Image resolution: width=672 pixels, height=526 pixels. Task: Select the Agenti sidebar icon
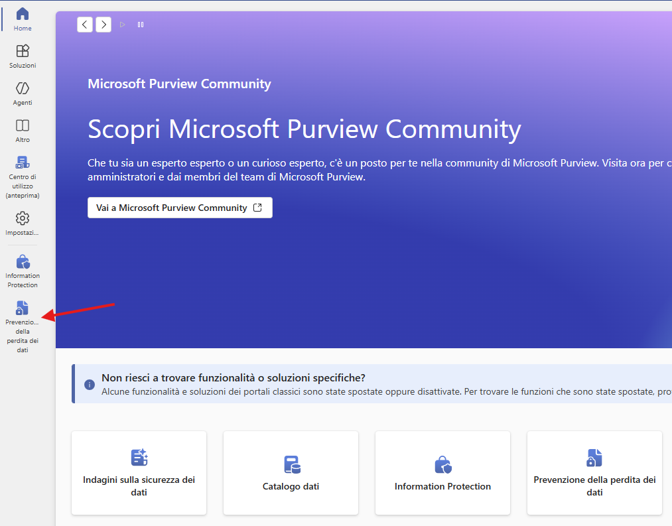pos(23,94)
